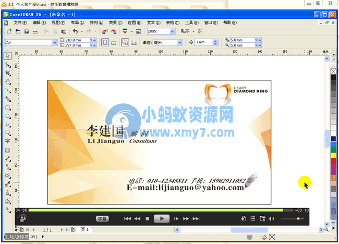Stop the video playback
Screen dimensions: 339x244
pos(147,219)
